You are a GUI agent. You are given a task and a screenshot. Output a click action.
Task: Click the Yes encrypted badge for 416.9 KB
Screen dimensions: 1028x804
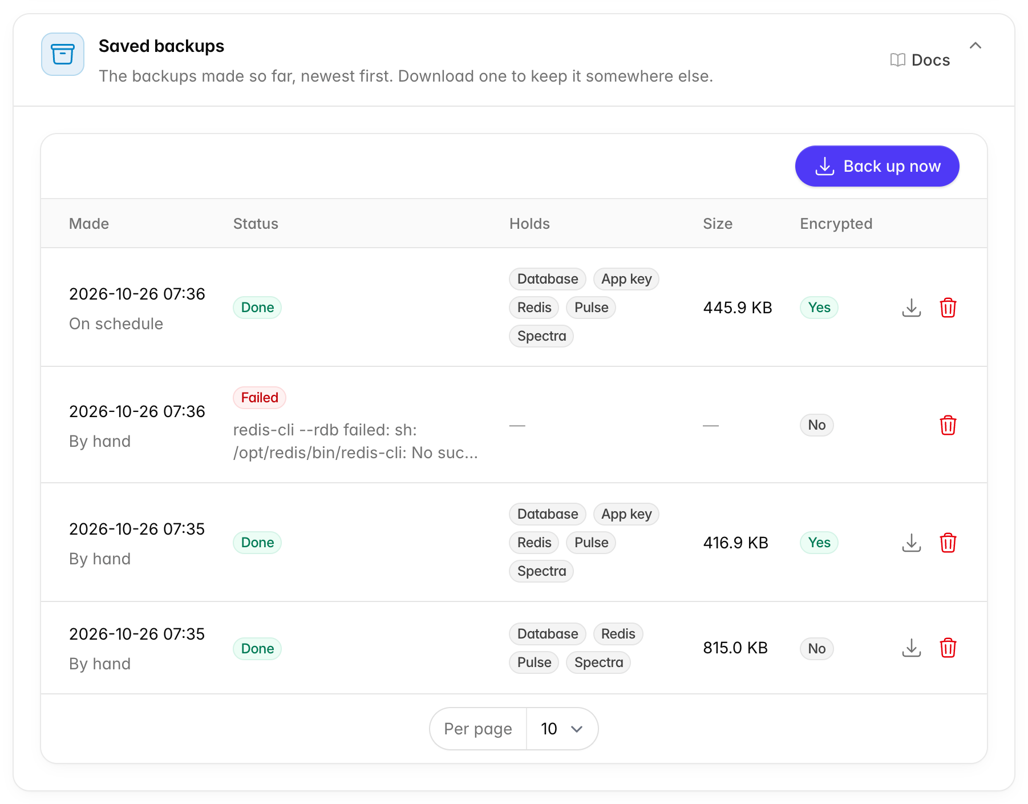coord(819,543)
